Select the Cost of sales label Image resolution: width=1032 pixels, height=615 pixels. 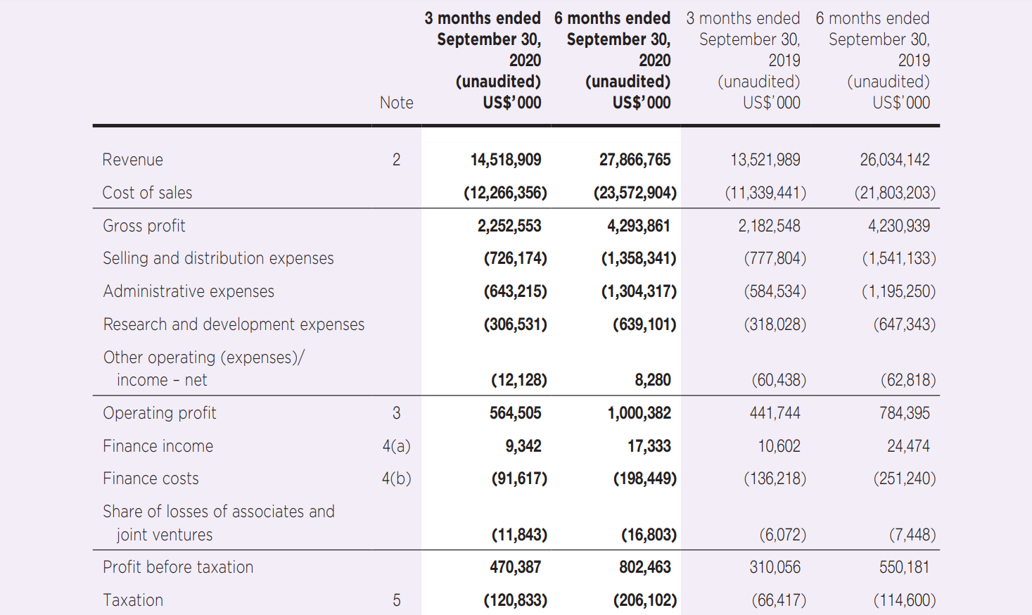147,193
